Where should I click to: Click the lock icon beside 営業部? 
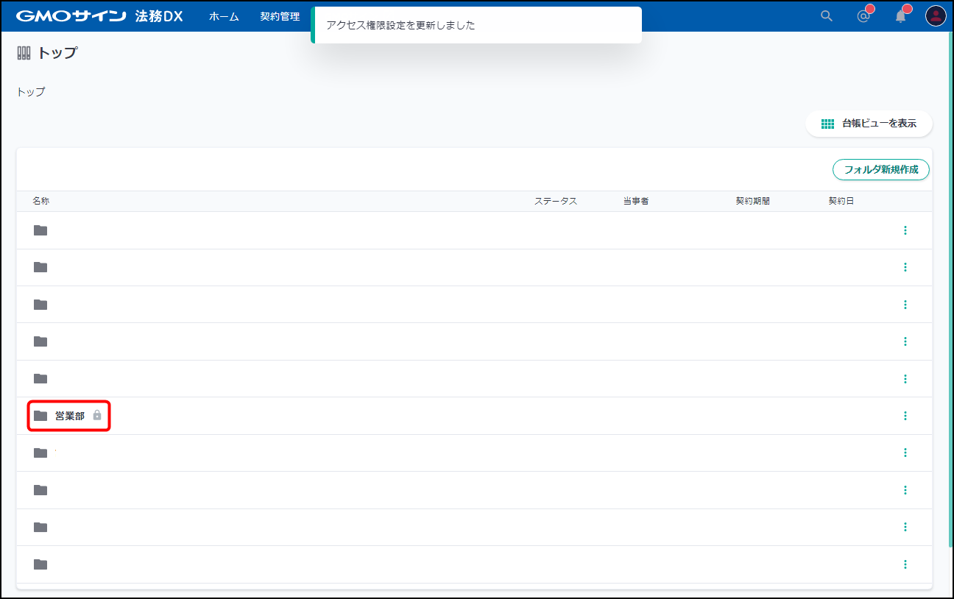[97, 416]
